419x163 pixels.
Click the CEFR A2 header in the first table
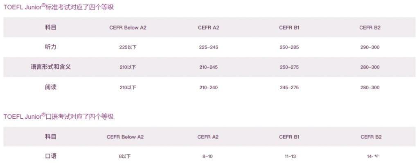tap(208, 27)
